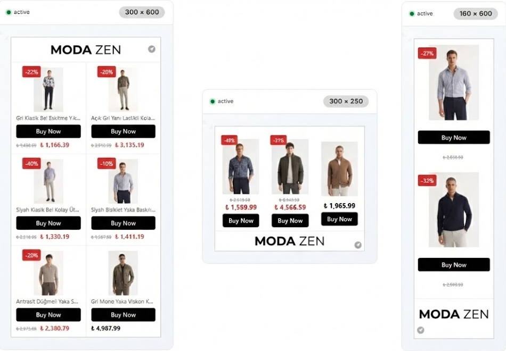
Task: Click Buy Now under Gri Klasik Bel Eskitme
Action: [x=48, y=131]
